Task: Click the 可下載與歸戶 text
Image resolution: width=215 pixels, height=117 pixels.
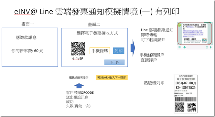Action: point(153,40)
